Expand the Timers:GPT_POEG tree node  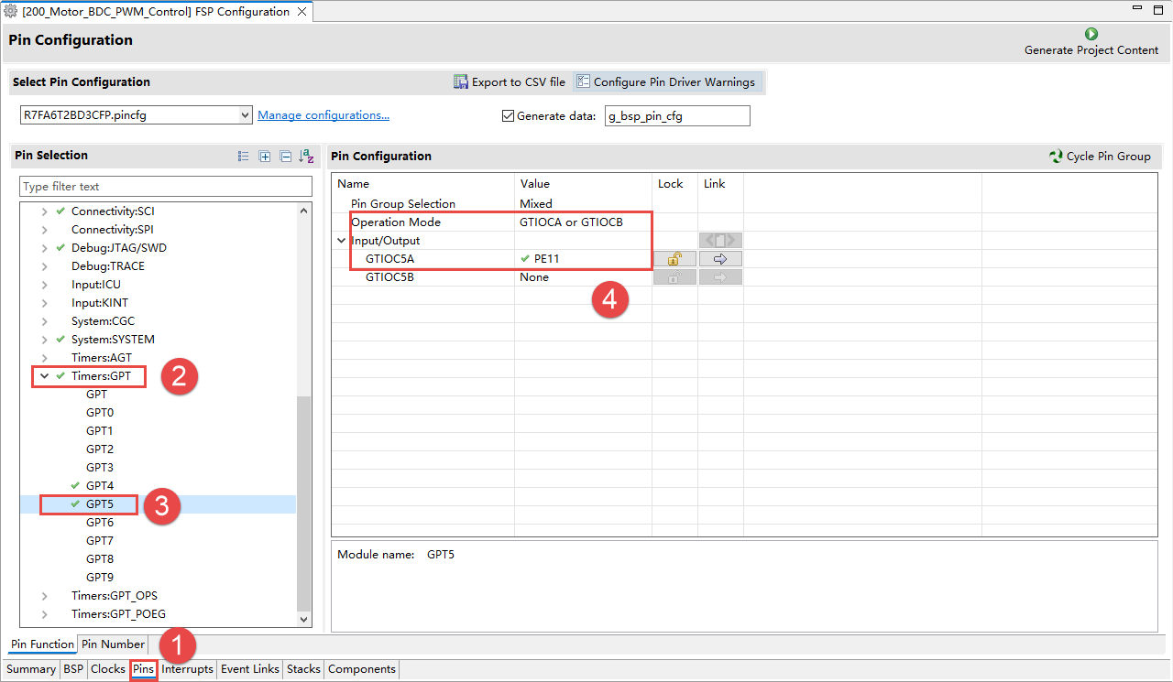pos(44,614)
